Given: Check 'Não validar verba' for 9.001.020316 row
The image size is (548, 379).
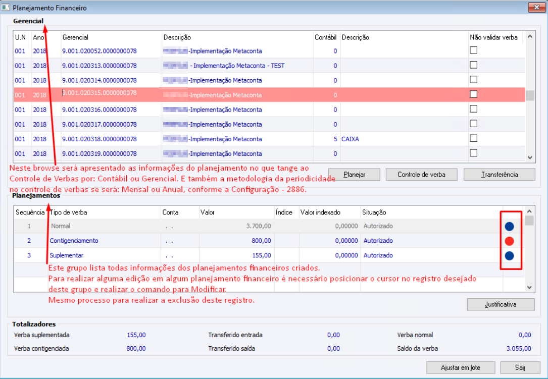Looking at the screenshot, I should 474,109.
